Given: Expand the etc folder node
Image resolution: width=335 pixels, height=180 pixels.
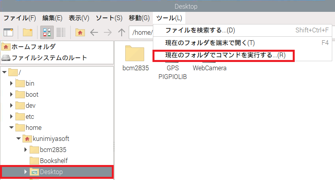Looking at the screenshot, I should 11,116.
